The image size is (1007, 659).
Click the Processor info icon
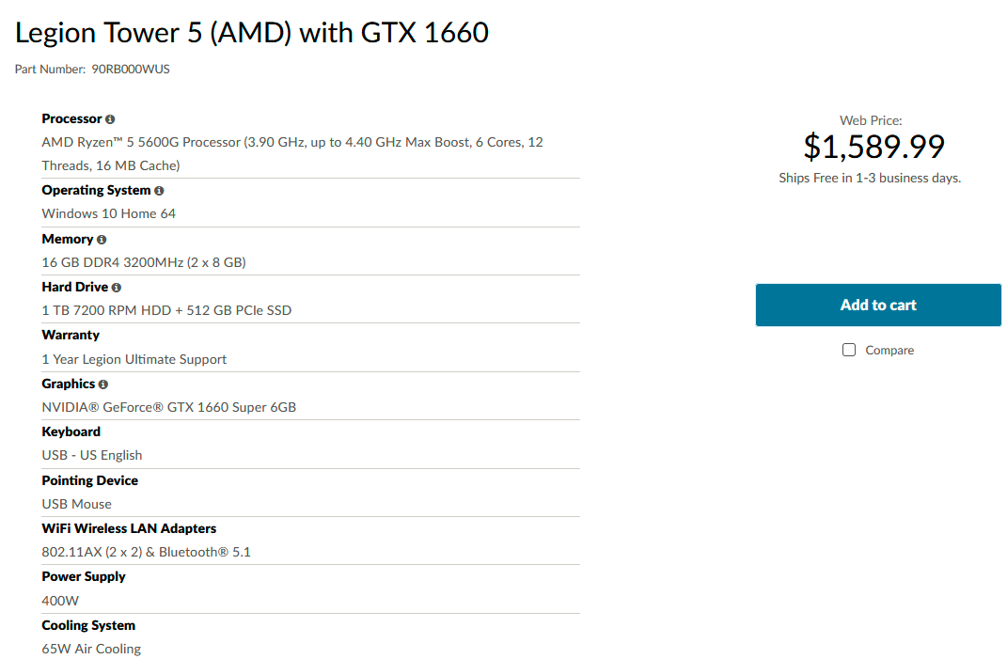click(x=110, y=119)
